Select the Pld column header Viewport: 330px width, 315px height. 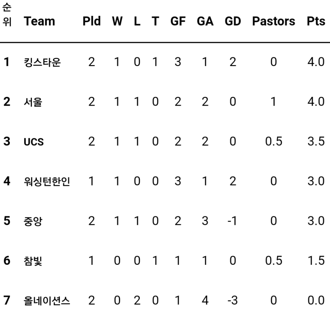coord(92,21)
